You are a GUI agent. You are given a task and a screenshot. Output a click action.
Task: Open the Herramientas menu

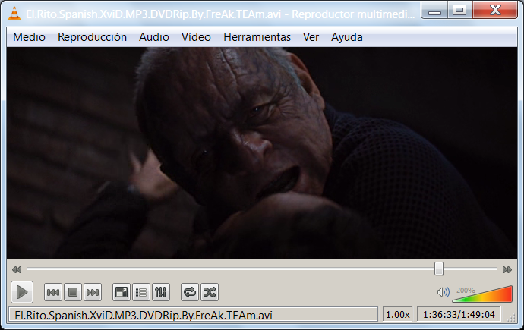point(257,37)
